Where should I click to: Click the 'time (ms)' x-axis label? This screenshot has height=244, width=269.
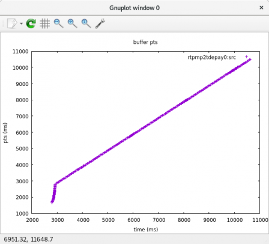tap(146, 230)
